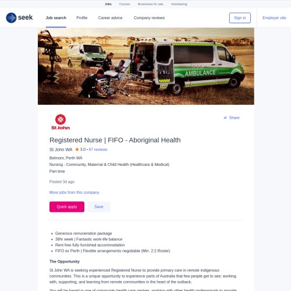Click the Sign in button

point(240,18)
